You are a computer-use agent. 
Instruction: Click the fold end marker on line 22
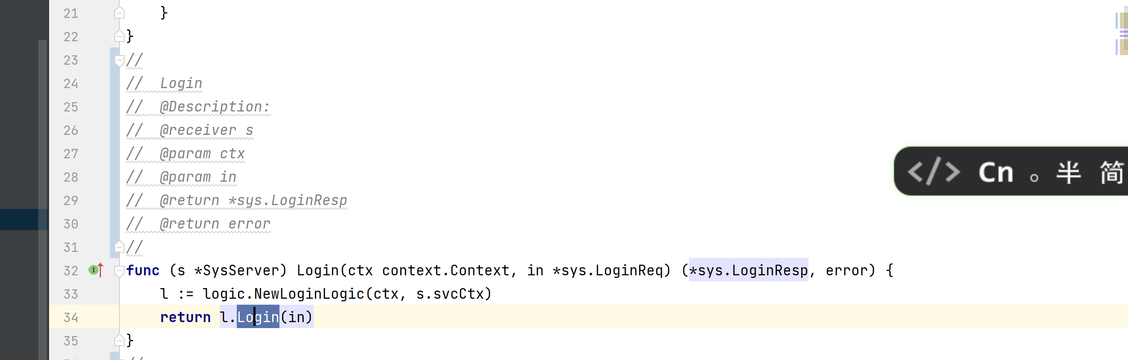[119, 36]
